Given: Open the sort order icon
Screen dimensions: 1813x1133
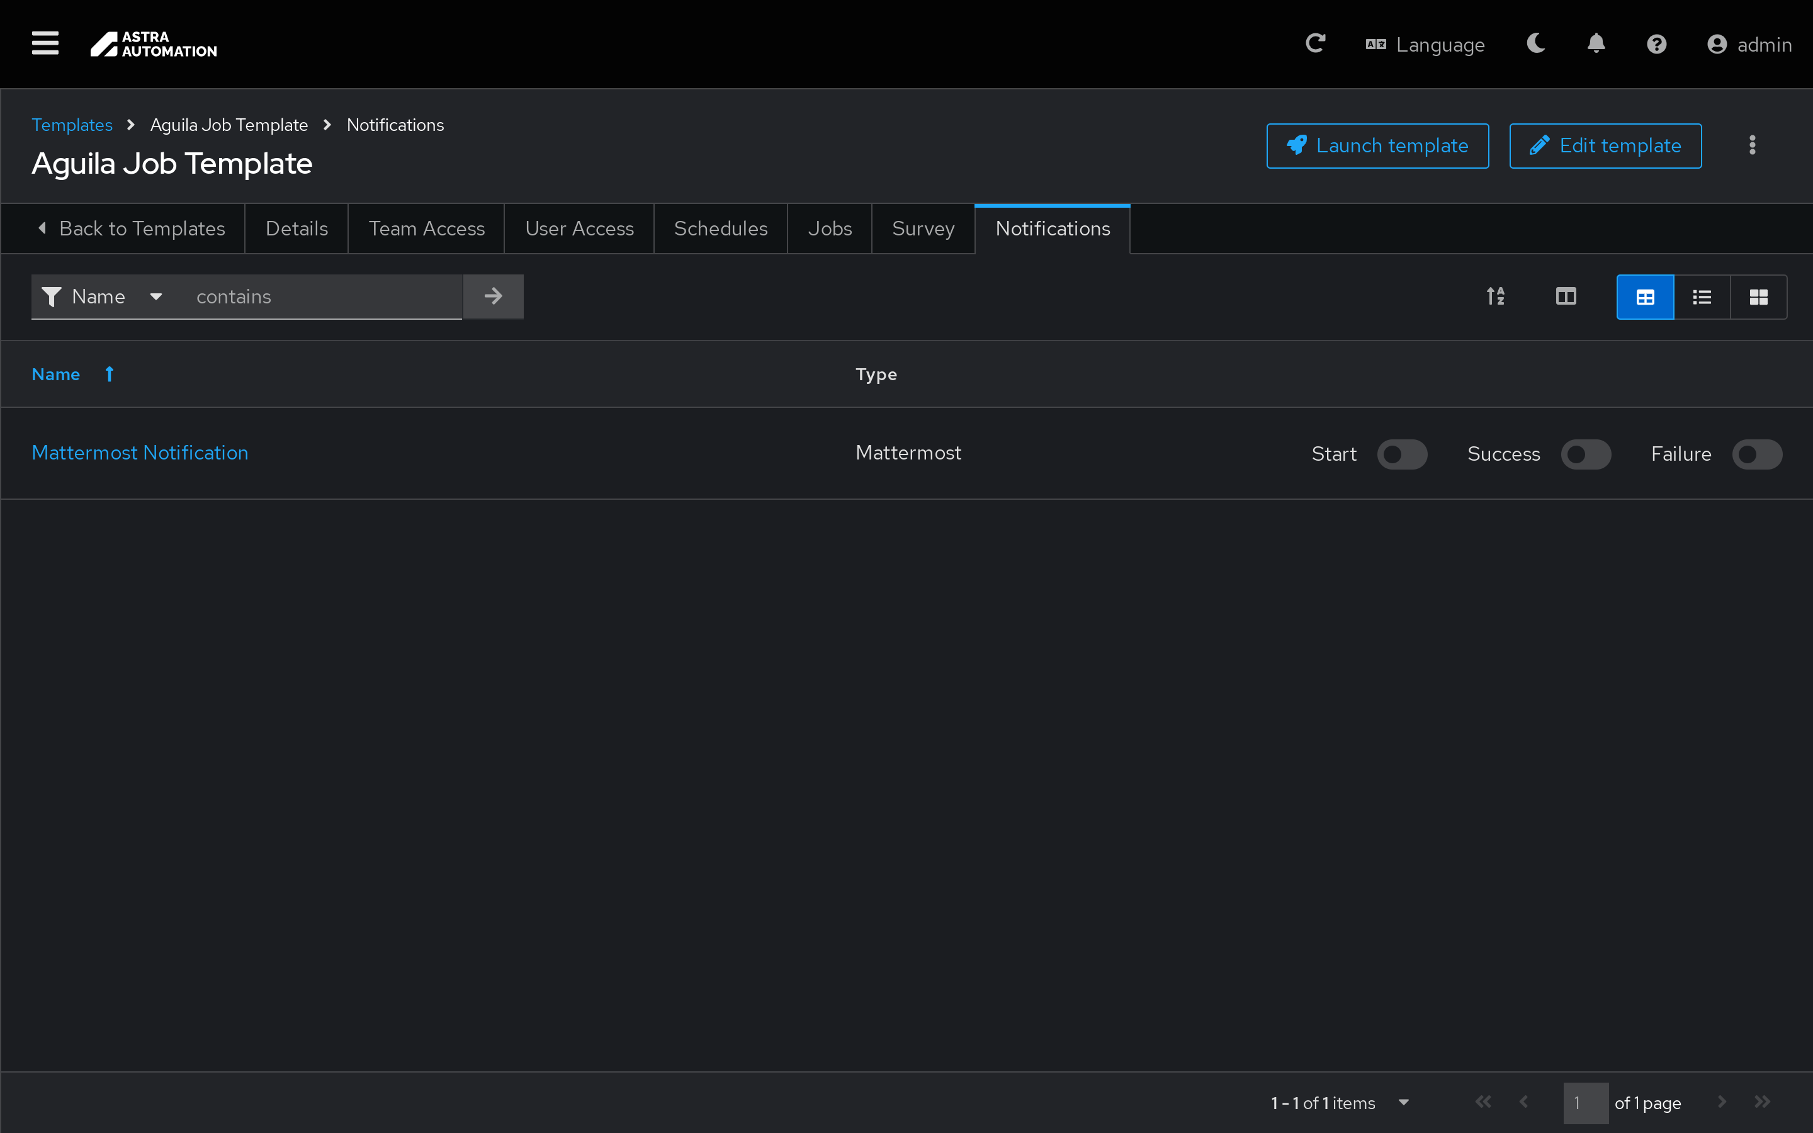Looking at the screenshot, I should tap(1495, 296).
